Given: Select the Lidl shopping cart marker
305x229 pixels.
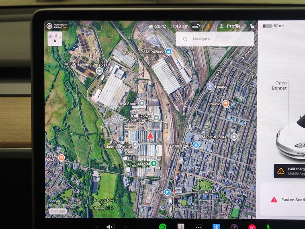Looking at the screenshot, I should [x=167, y=192].
